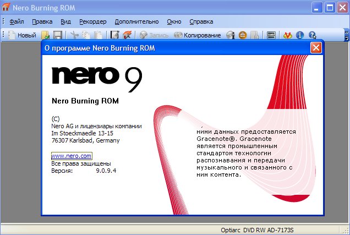The width and height of the screenshot is (350, 235).
Task: Click the Nero Burning ROM bold heading
Action: (x=85, y=101)
